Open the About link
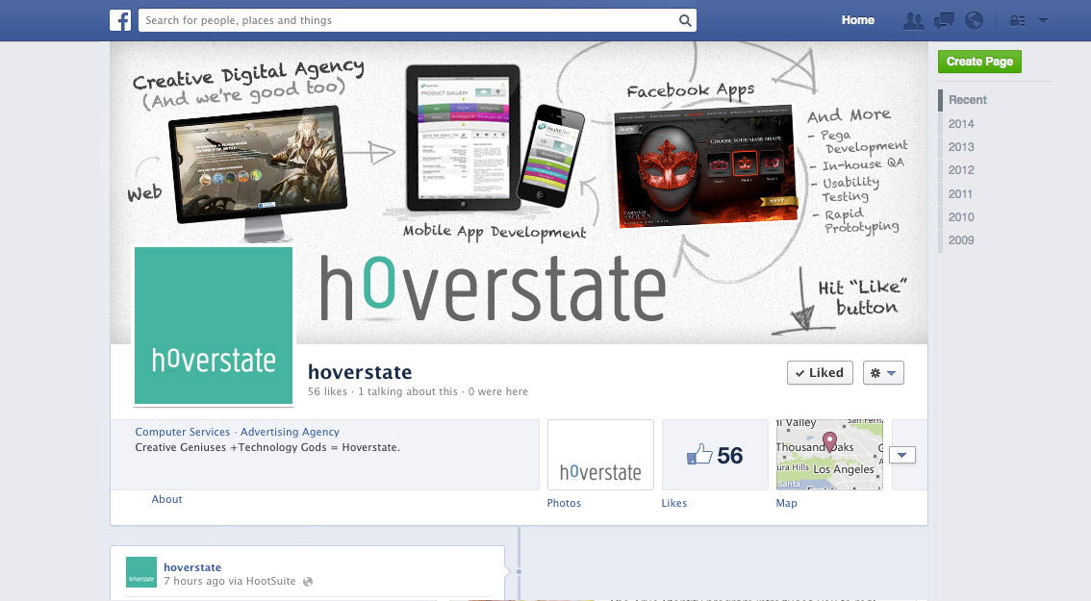The height and width of the screenshot is (601, 1091). (167, 499)
